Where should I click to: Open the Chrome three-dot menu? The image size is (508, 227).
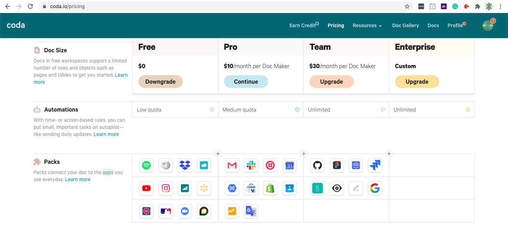[x=500, y=6]
